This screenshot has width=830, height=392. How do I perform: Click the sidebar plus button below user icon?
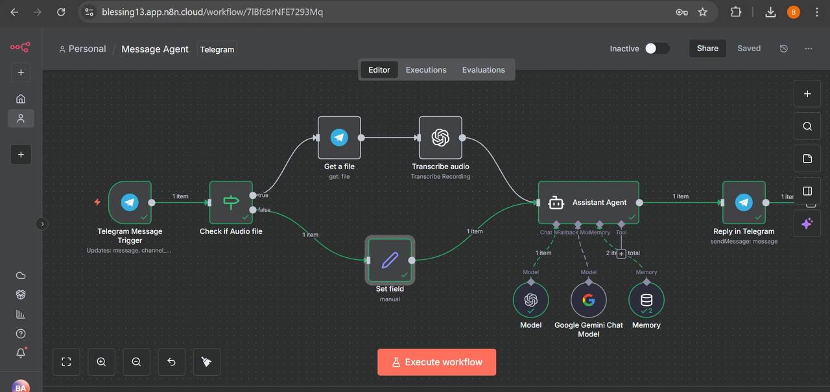tap(21, 154)
